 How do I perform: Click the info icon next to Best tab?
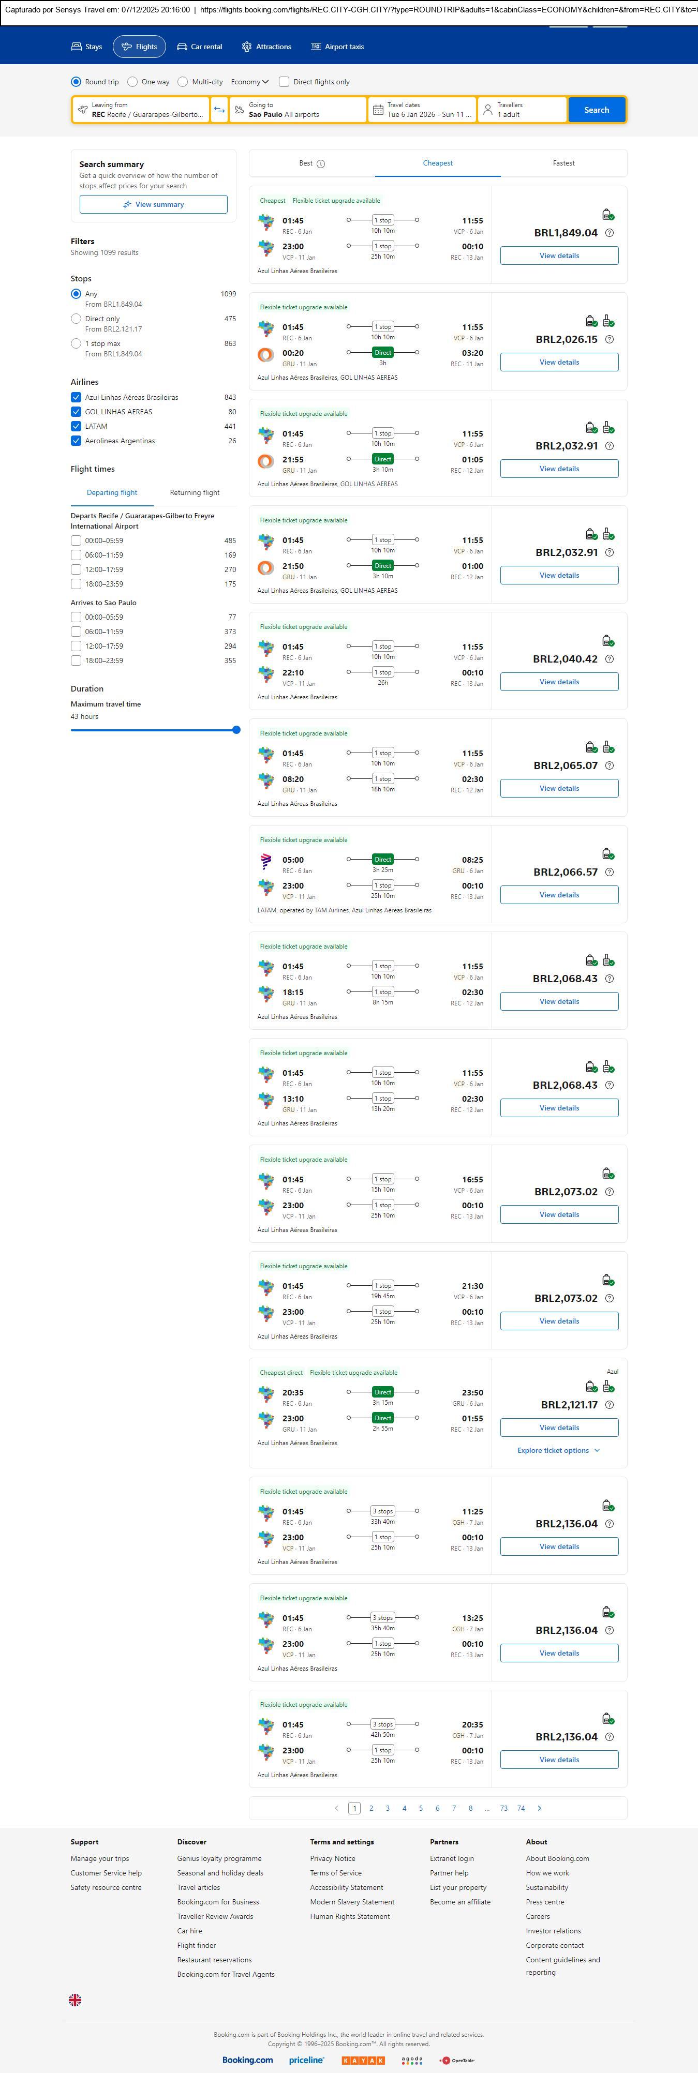click(320, 164)
